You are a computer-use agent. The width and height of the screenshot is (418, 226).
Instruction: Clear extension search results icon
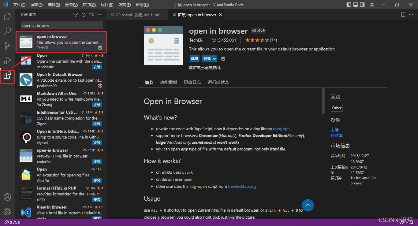(x=91, y=15)
